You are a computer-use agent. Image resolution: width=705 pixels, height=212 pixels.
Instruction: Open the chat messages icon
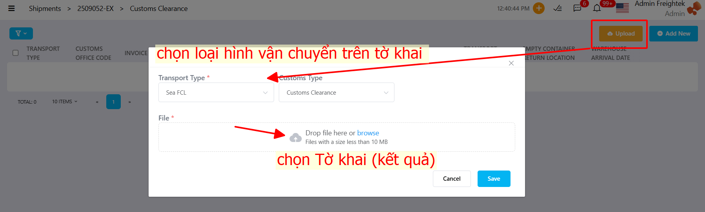(x=577, y=8)
